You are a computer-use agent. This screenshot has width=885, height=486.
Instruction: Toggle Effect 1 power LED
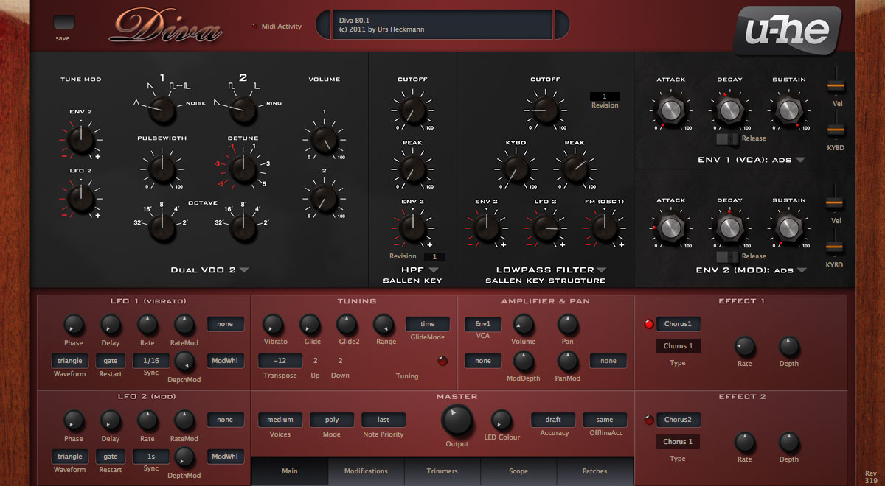[649, 324]
